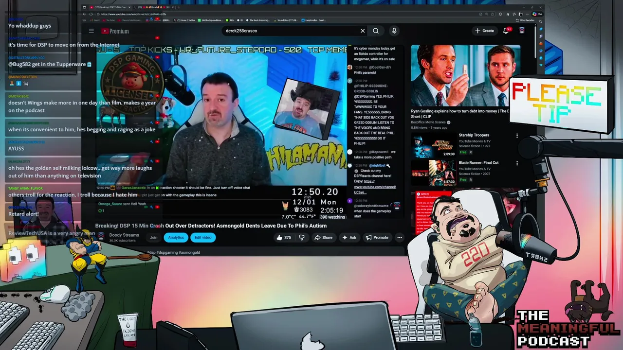Screen dimensions: 623x350
Task: Click the "AYUSS" chat message
Action: click(x=16, y=149)
